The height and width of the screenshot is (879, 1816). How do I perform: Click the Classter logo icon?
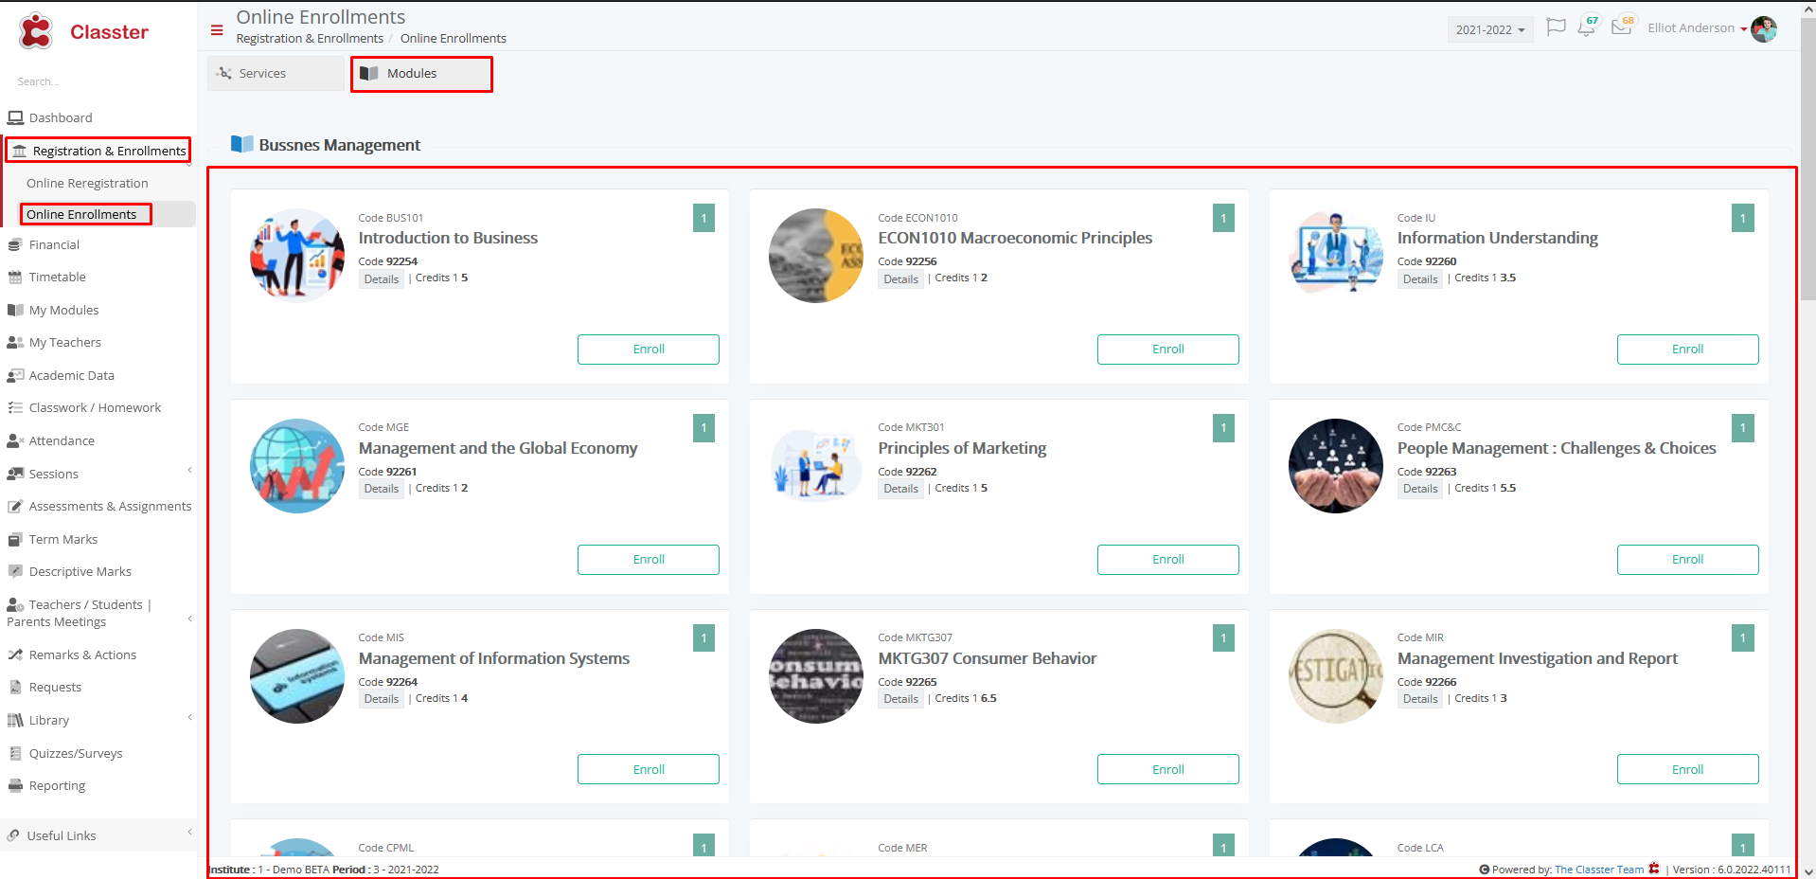pyautogui.click(x=36, y=31)
